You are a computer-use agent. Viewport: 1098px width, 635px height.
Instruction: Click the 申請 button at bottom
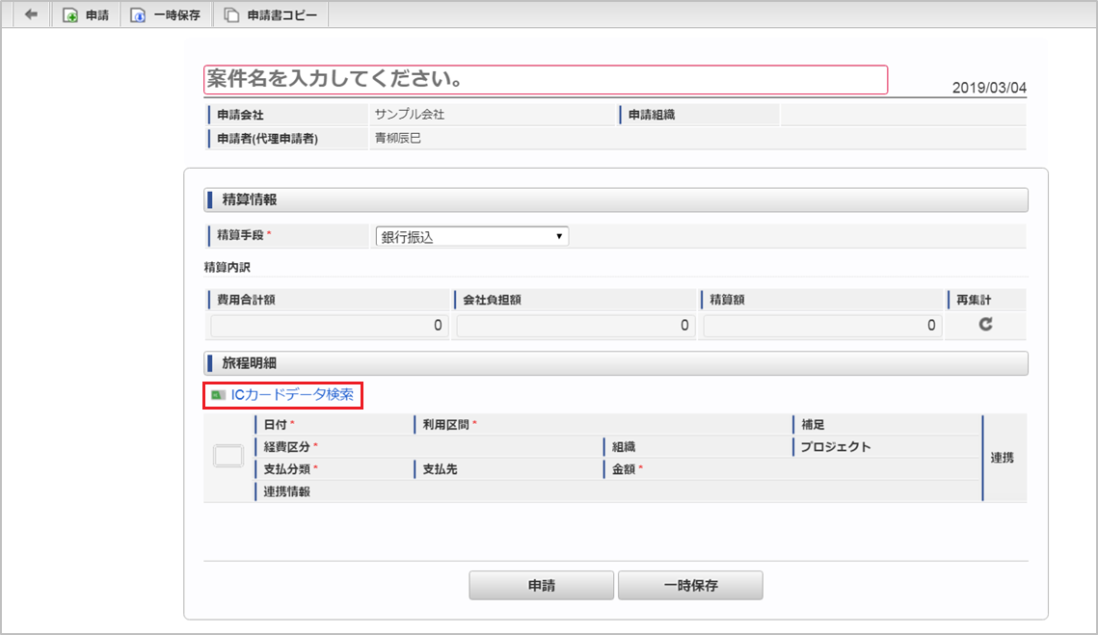coord(542,585)
